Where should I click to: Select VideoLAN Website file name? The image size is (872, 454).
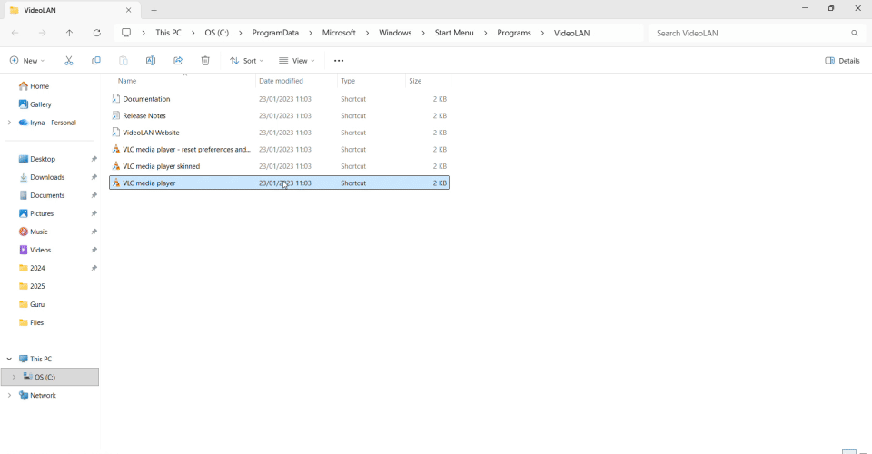tap(151, 133)
